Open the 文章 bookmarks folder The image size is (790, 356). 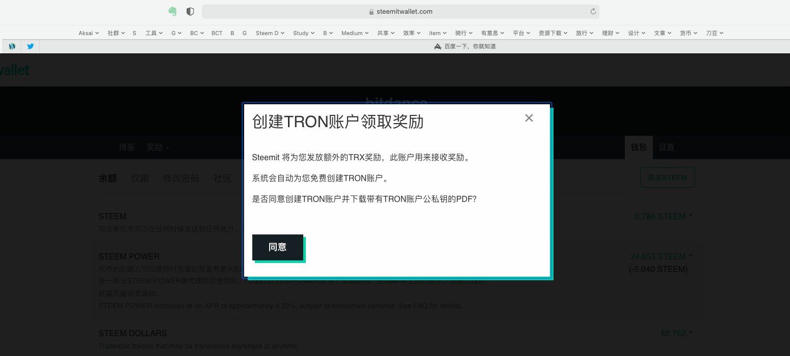(x=663, y=33)
